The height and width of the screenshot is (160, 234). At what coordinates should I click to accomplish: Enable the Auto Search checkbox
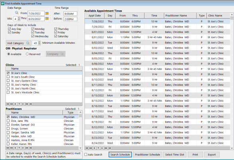click(x=86, y=154)
